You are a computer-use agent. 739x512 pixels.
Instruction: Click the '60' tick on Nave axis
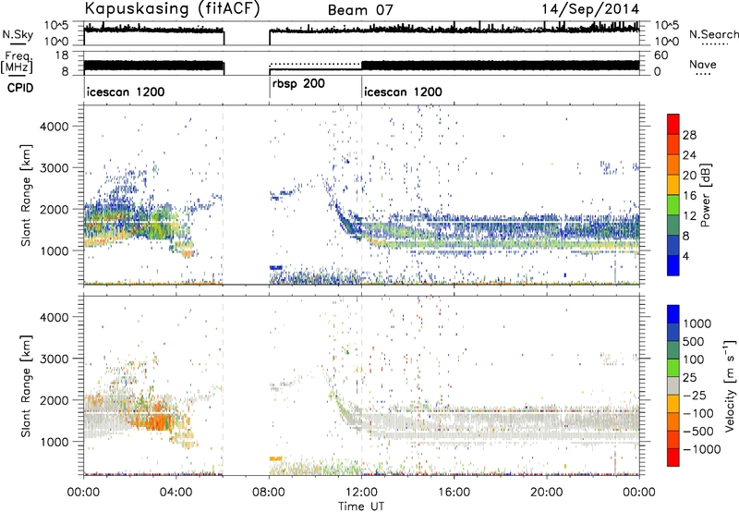[x=661, y=55]
